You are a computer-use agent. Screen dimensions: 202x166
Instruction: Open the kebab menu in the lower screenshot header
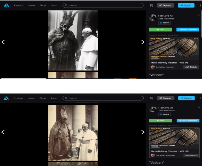(201, 98)
